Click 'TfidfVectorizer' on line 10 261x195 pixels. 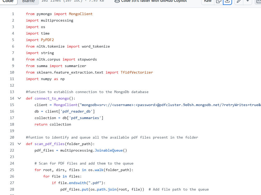137,73
